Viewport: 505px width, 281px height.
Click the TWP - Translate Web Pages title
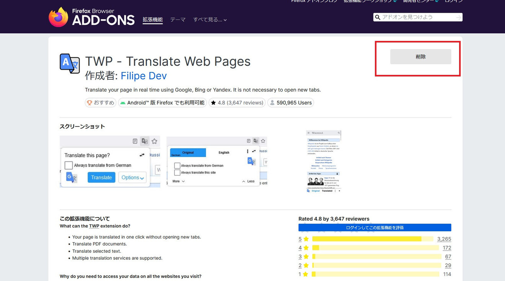168,61
